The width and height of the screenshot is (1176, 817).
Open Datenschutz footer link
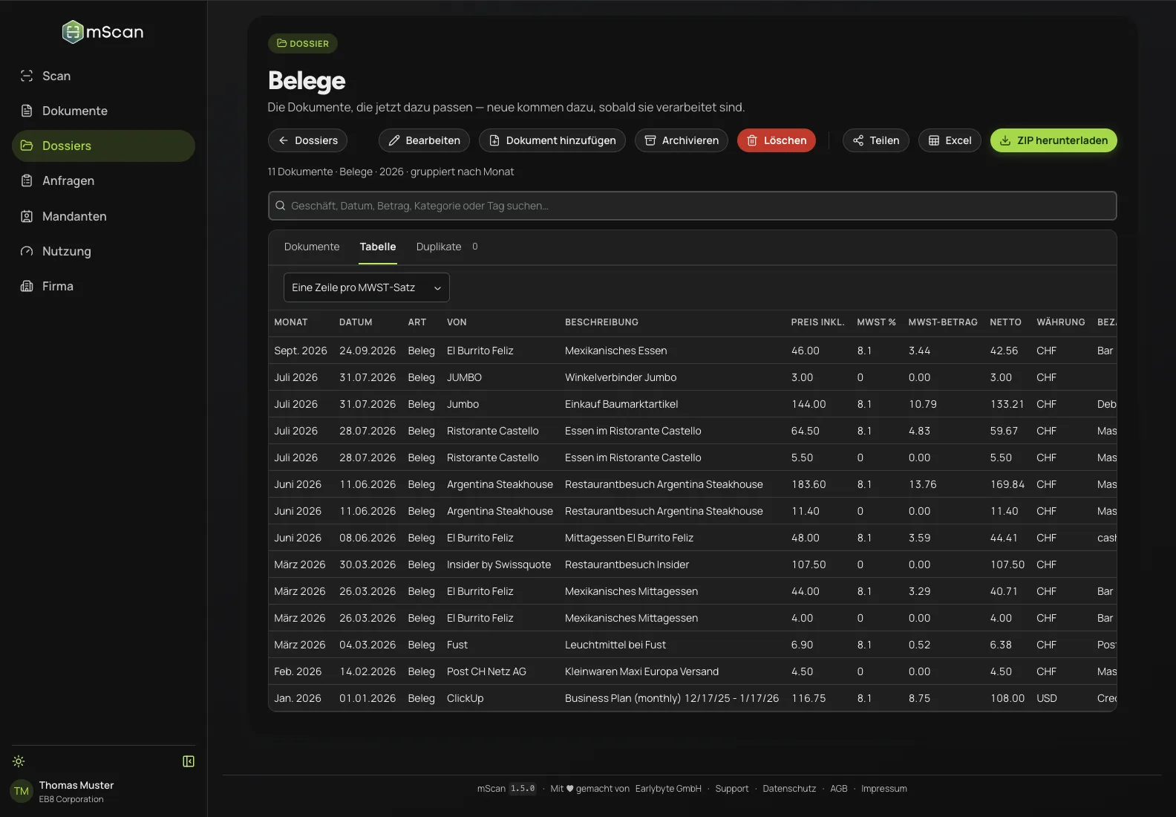(x=789, y=789)
